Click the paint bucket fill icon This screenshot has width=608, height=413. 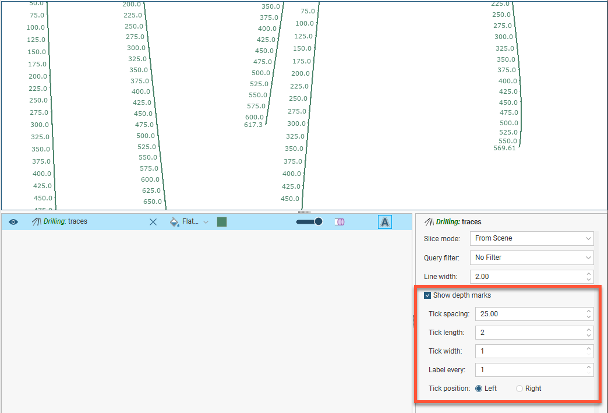click(x=174, y=222)
